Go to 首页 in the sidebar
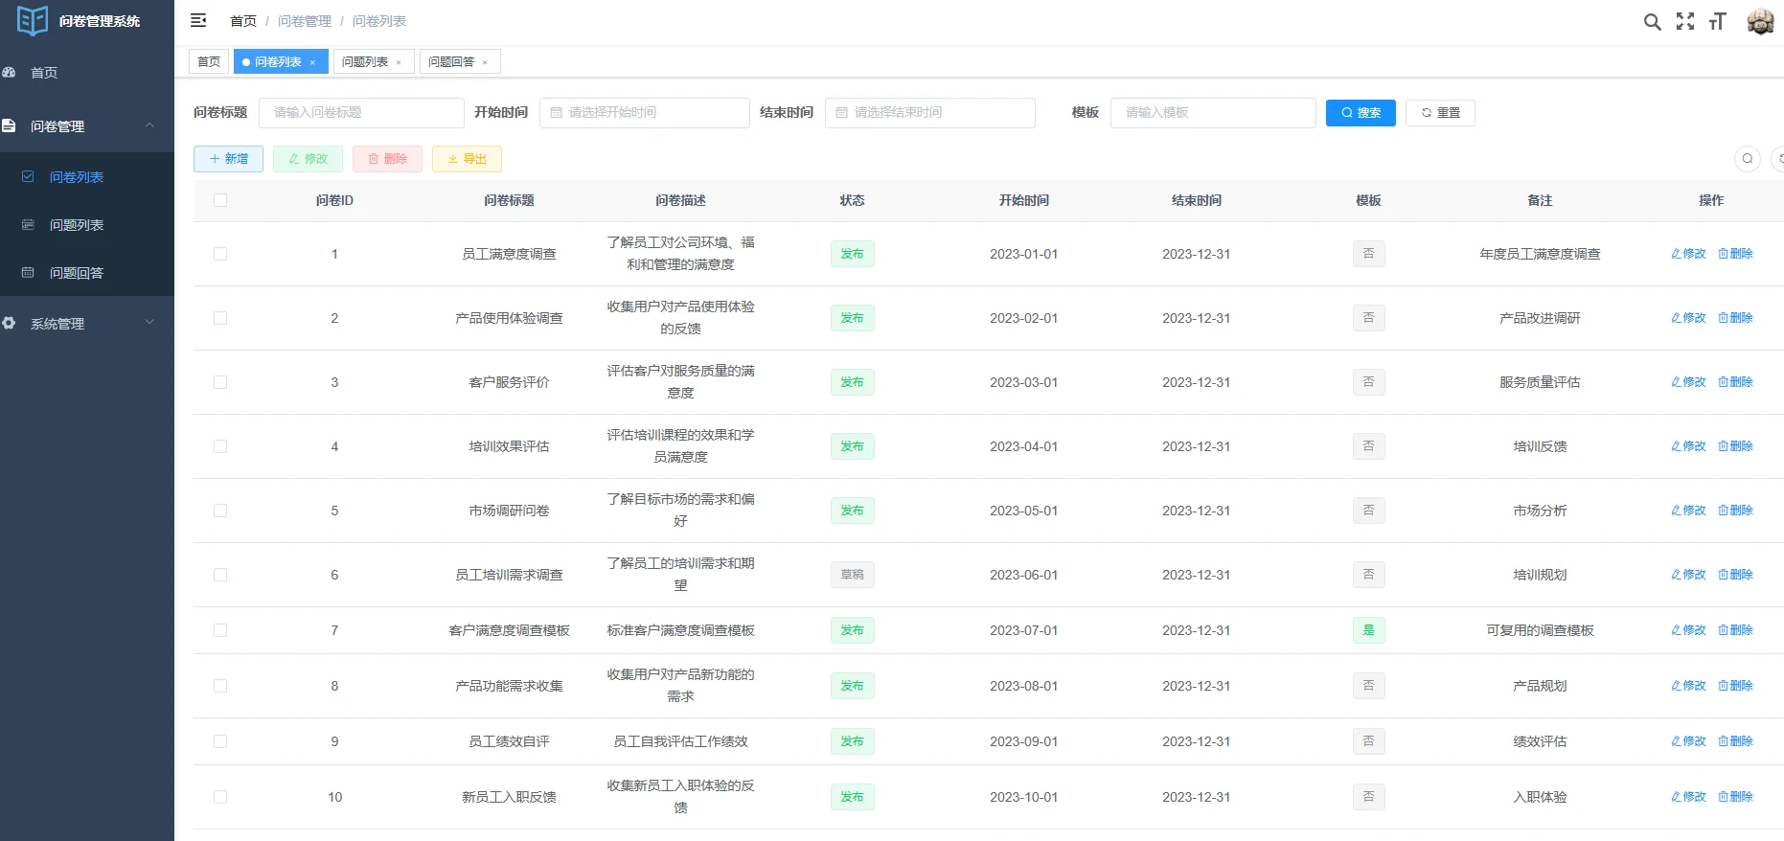This screenshot has height=841, width=1784. pyautogui.click(x=87, y=73)
